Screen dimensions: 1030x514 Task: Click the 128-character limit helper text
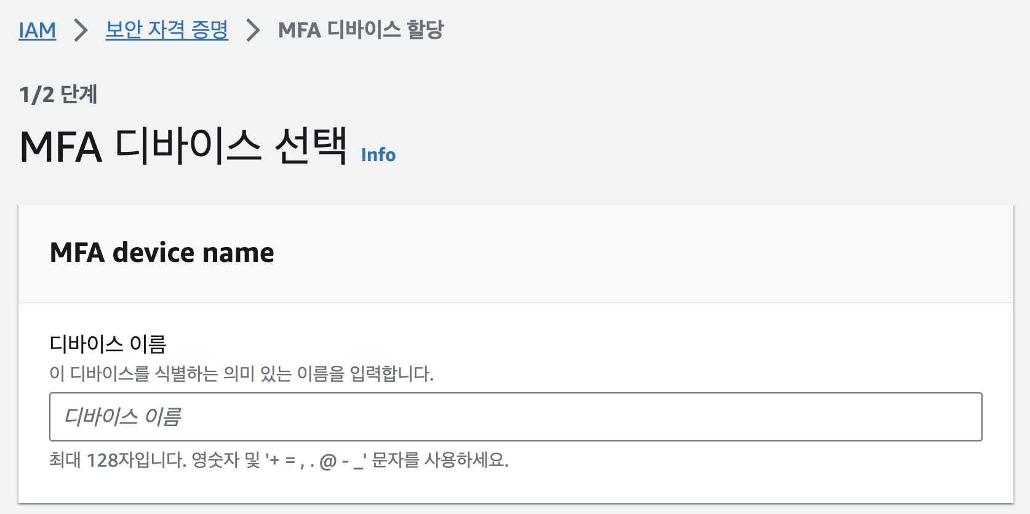[x=280, y=460]
